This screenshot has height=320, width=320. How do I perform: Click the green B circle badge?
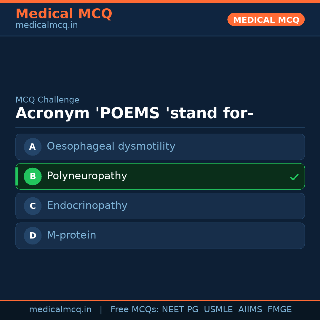click(33, 176)
